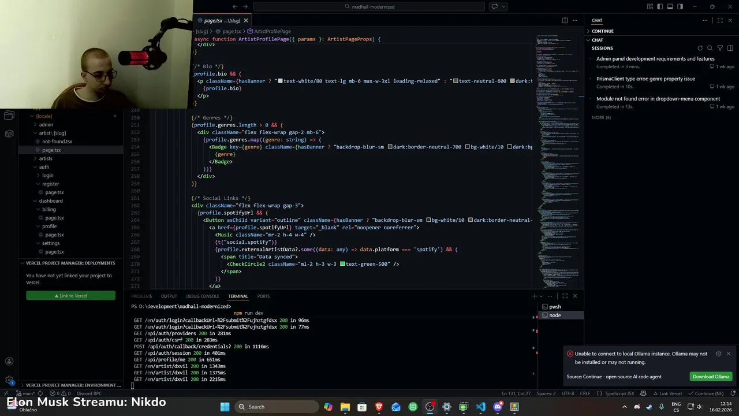739x416 pixels.
Task: Toggle the sessions side-by-side layout icon
Action: pyautogui.click(x=730, y=48)
